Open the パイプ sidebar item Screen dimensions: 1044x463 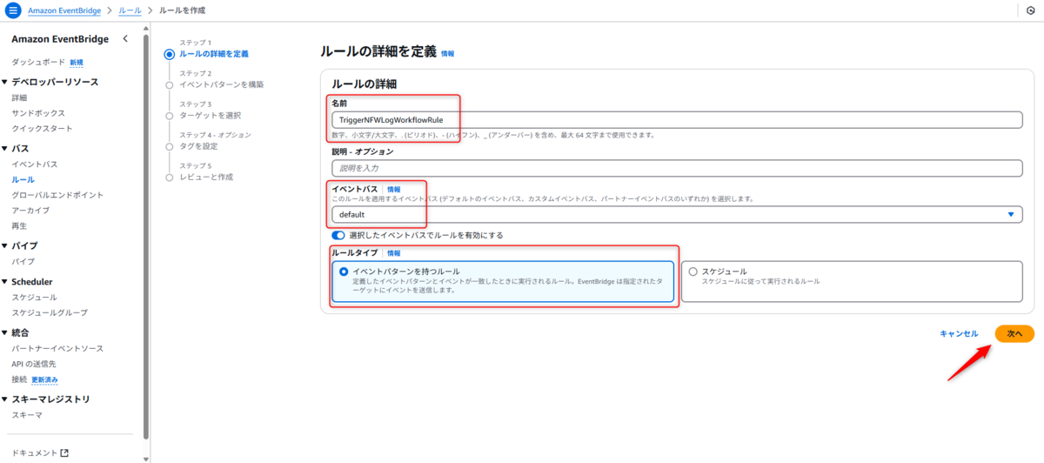23,261
